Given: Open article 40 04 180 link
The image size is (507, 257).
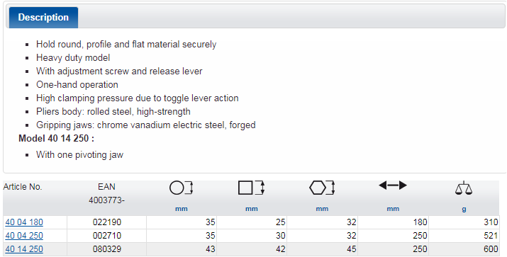Looking at the screenshot, I should point(24,222).
